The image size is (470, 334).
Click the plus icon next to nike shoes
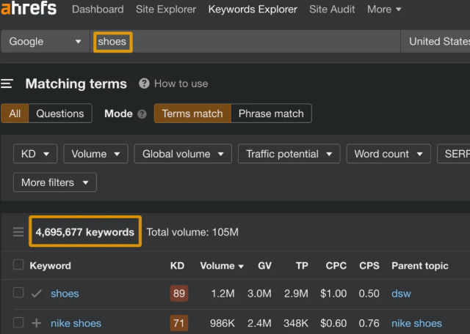coord(36,323)
